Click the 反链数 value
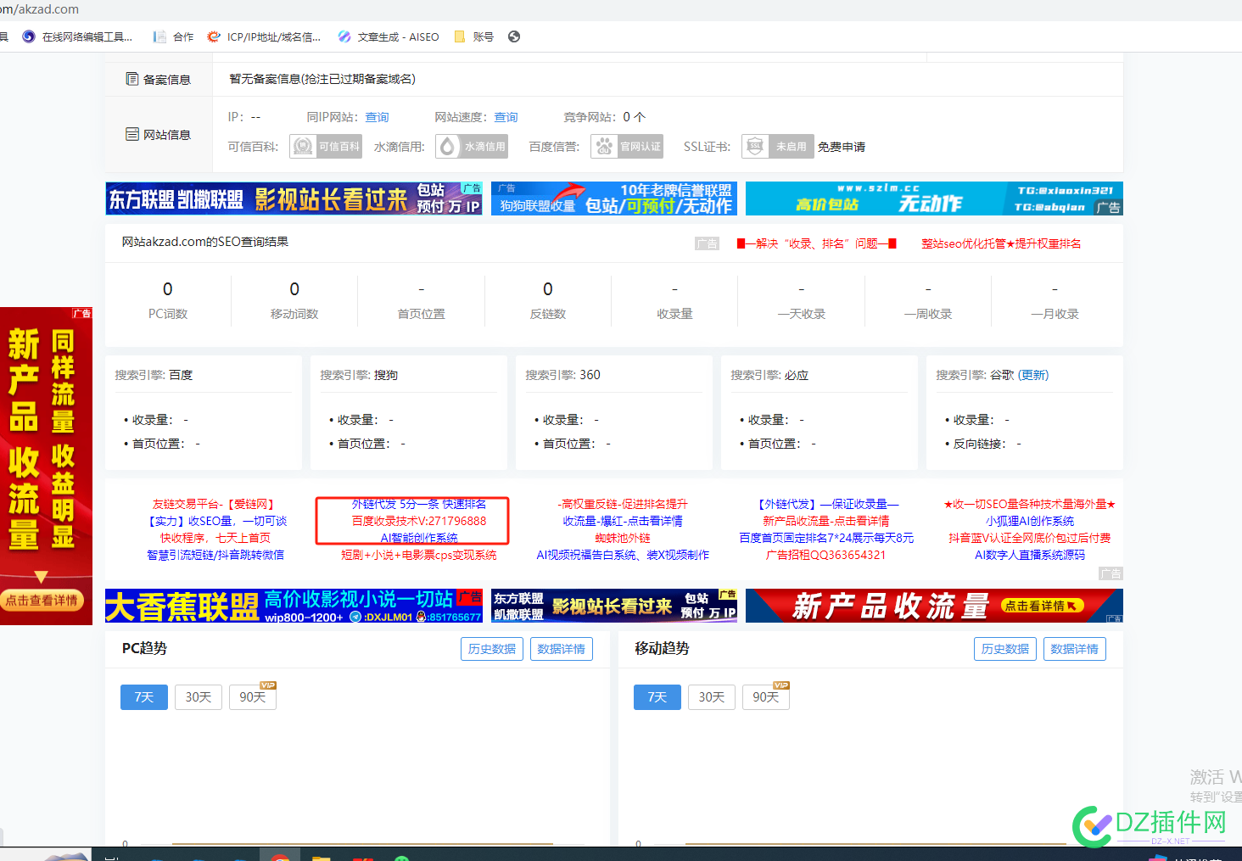 tap(548, 289)
